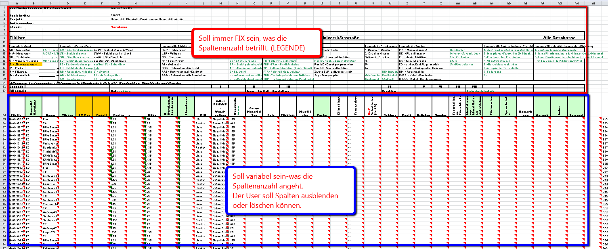This screenshot has width=608, height=249.
Task: Select row header 24
Action: click(x=4, y=106)
